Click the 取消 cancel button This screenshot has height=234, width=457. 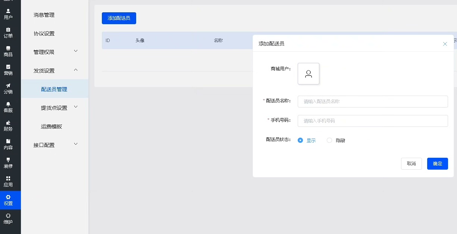(411, 164)
